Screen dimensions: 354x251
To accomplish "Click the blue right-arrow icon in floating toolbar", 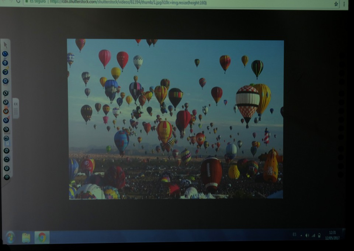I will [6, 81].
